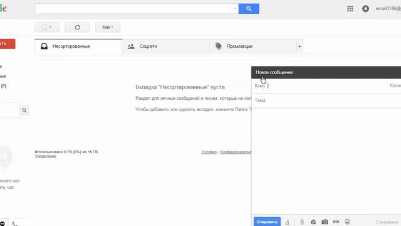The height and width of the screenshot is (226, 401).
Task: Click the message body area in compose
Action: coord(326,161)
